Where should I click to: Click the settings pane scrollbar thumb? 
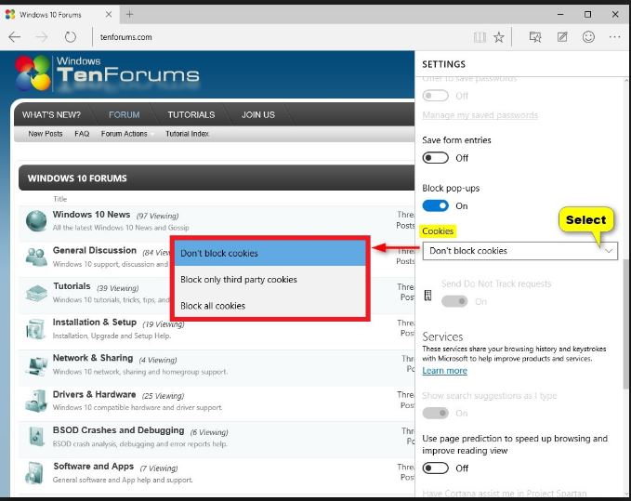coord(625,324)
